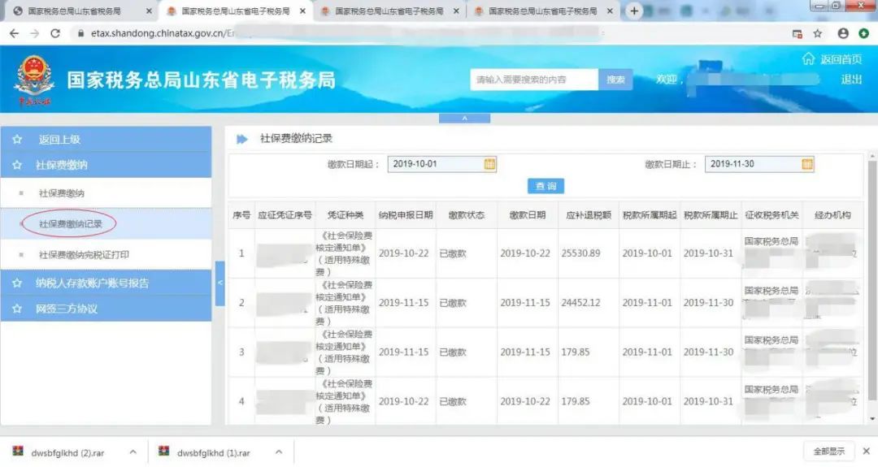Click the 查询 query button
The image size is (878, 467).
tap(545, 186)
